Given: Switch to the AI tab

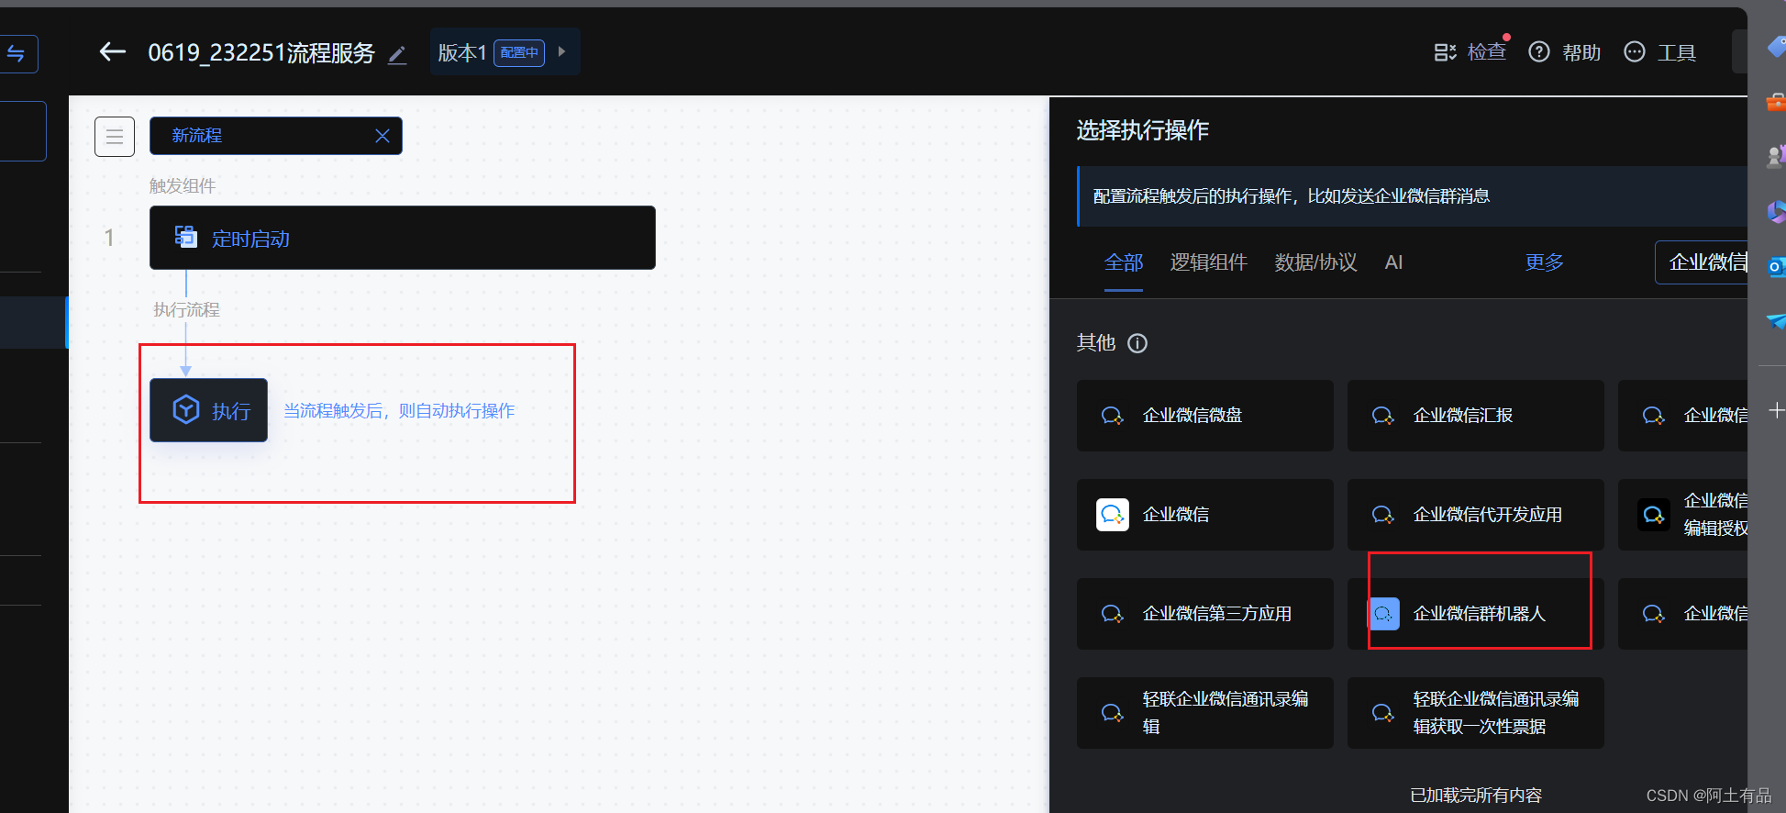Looking at the screenshot, I should 1393,262.
